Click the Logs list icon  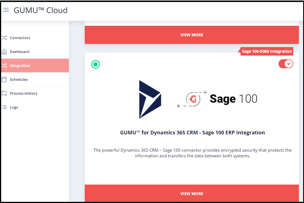(5, 107)
